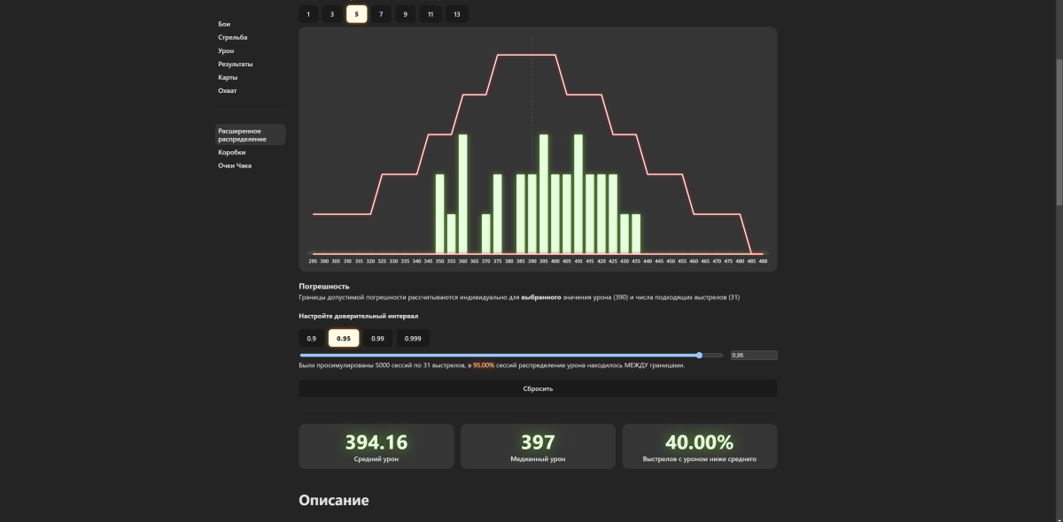Click the histogram bar at 435
The width and height of the screenshot is (1063, 522).
click(x=636, y=234)
